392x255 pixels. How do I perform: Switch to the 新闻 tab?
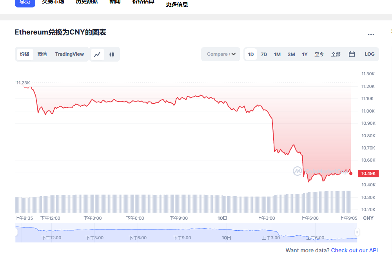point(115,2)
